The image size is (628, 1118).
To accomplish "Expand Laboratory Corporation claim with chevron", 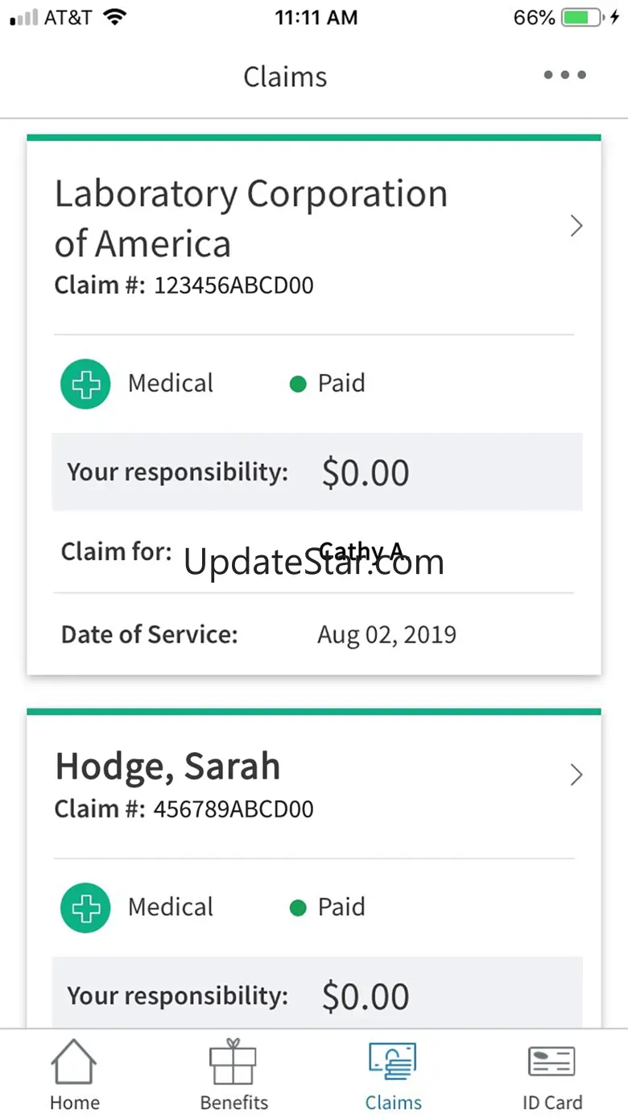I will click(576, 226).
